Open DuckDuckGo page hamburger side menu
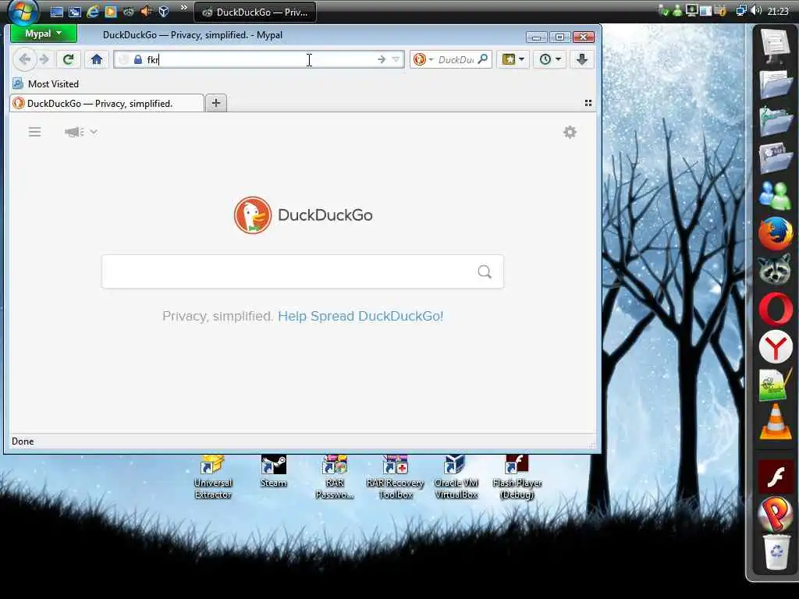This screenshot has height=599, width=799. coord(34,132)
